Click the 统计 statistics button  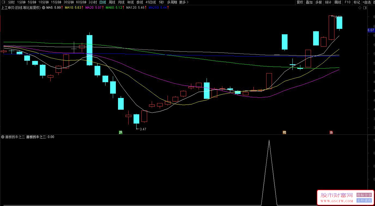[x=328, y=2]
